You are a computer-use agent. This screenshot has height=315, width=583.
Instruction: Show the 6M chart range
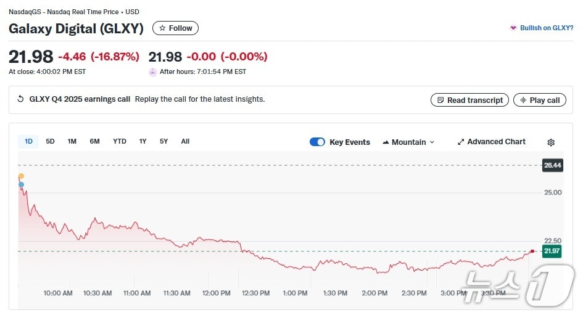[x=94, y=142]
